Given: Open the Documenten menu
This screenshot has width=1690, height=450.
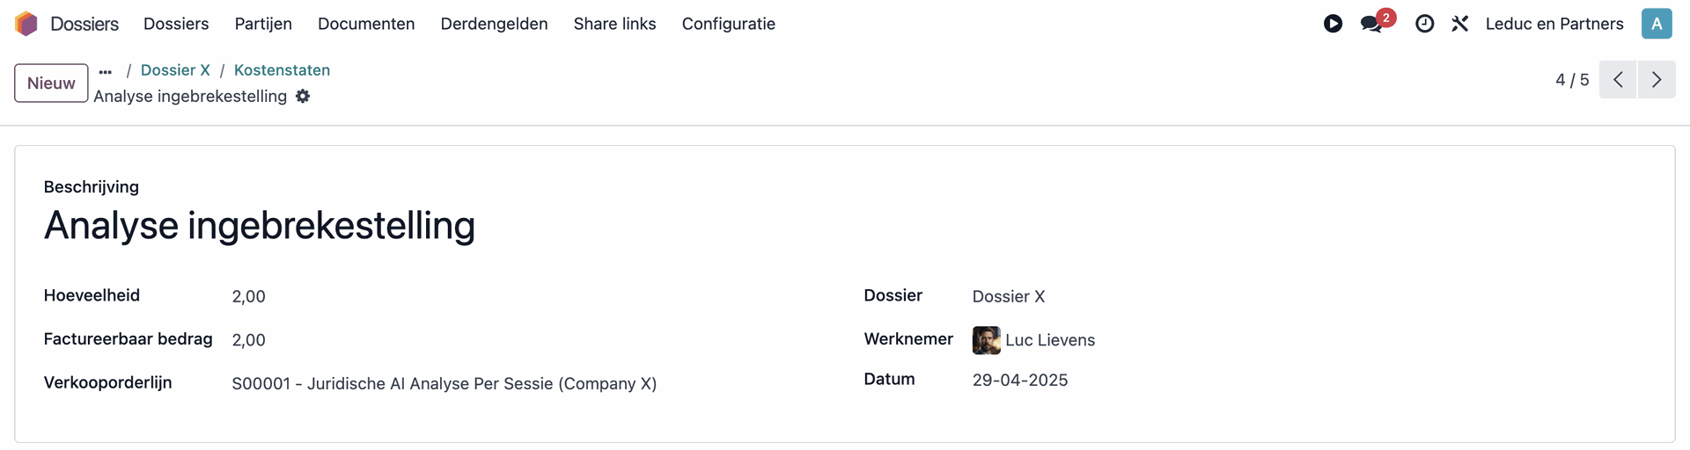Looking at the screenshot, I should tap(366, 24).
